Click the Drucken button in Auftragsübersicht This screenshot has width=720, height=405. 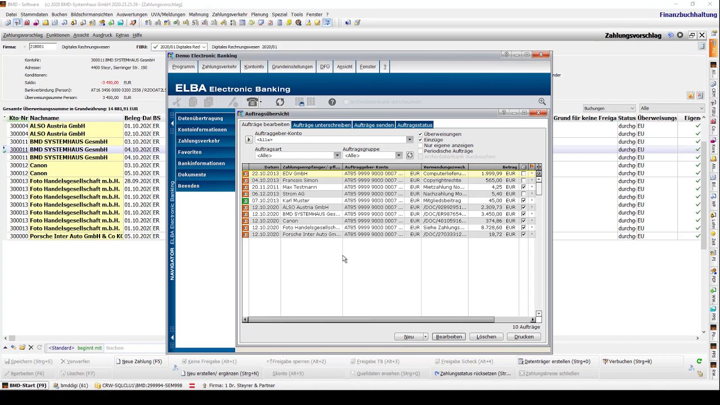[x=524, y=337]
